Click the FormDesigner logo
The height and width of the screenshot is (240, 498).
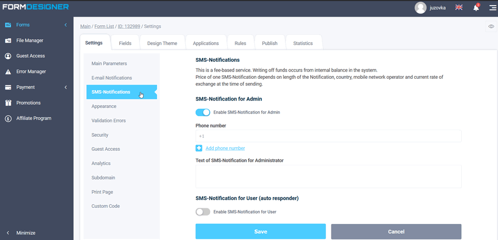pyautogui.click(x=36, y=7)
